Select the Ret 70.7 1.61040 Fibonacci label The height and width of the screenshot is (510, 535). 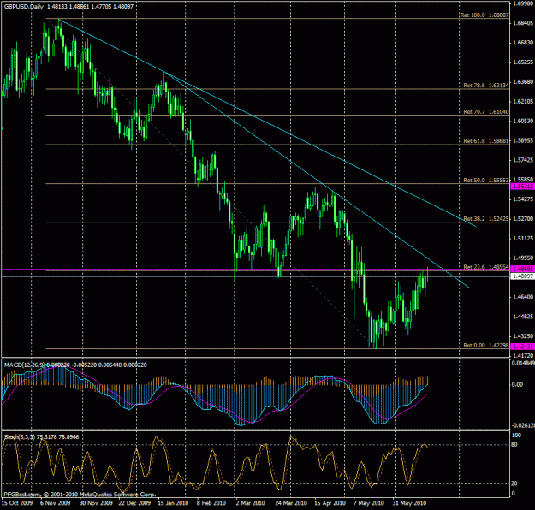click(x=486, y=111)
